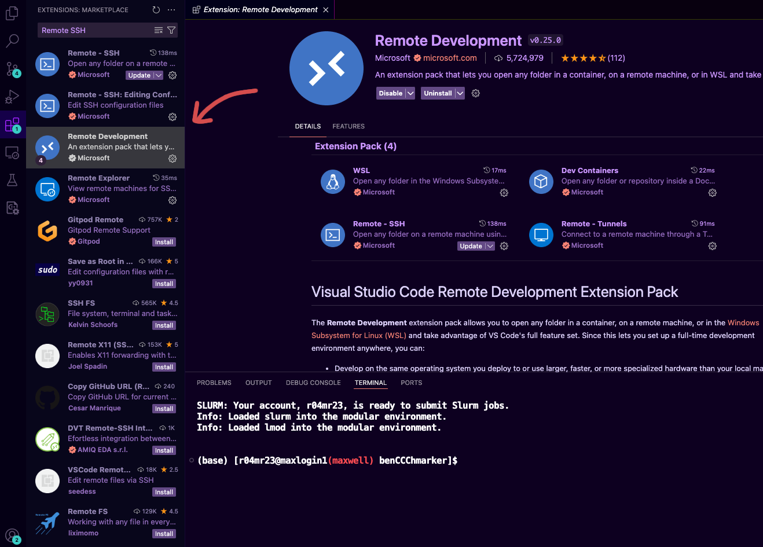Open the Source Control view icon
This screenshot has width=763, height=547.
point(12,69)
